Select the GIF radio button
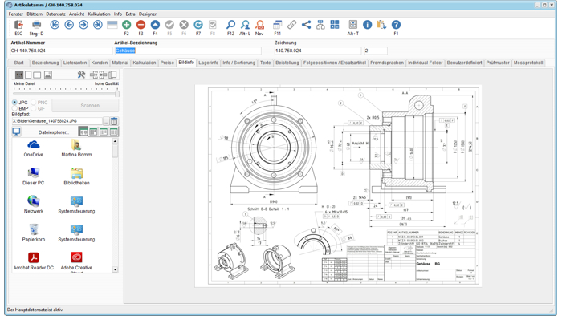This screenshot has width=562, height=316. 34,108
